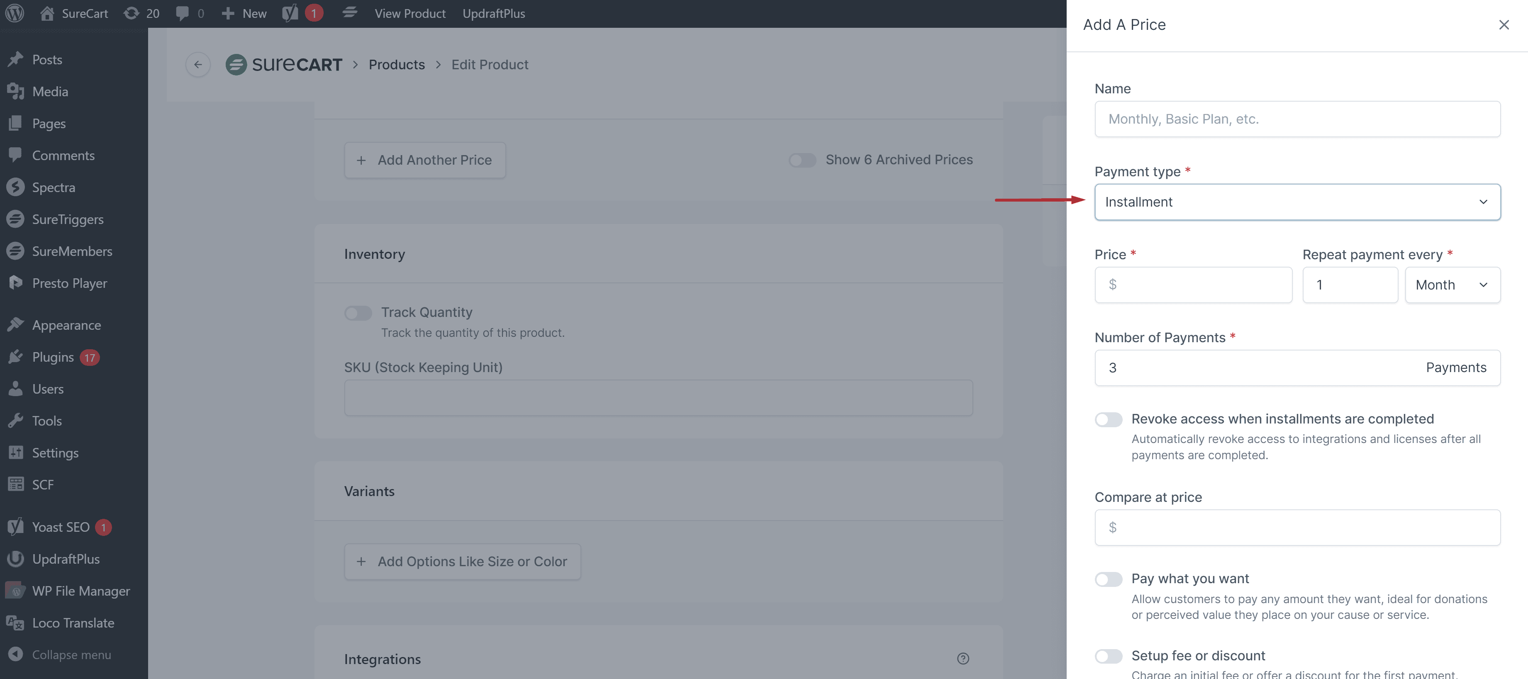The image size is (1528, 679).
Task: Turn on Setup fee or discount toggle
Action: coord(1108,656)
